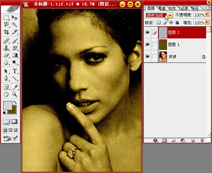This screenshot has height=173, width=212.
Task: Click the 图层 1 layer thumbnail
Action: click(x=163, y=45)
